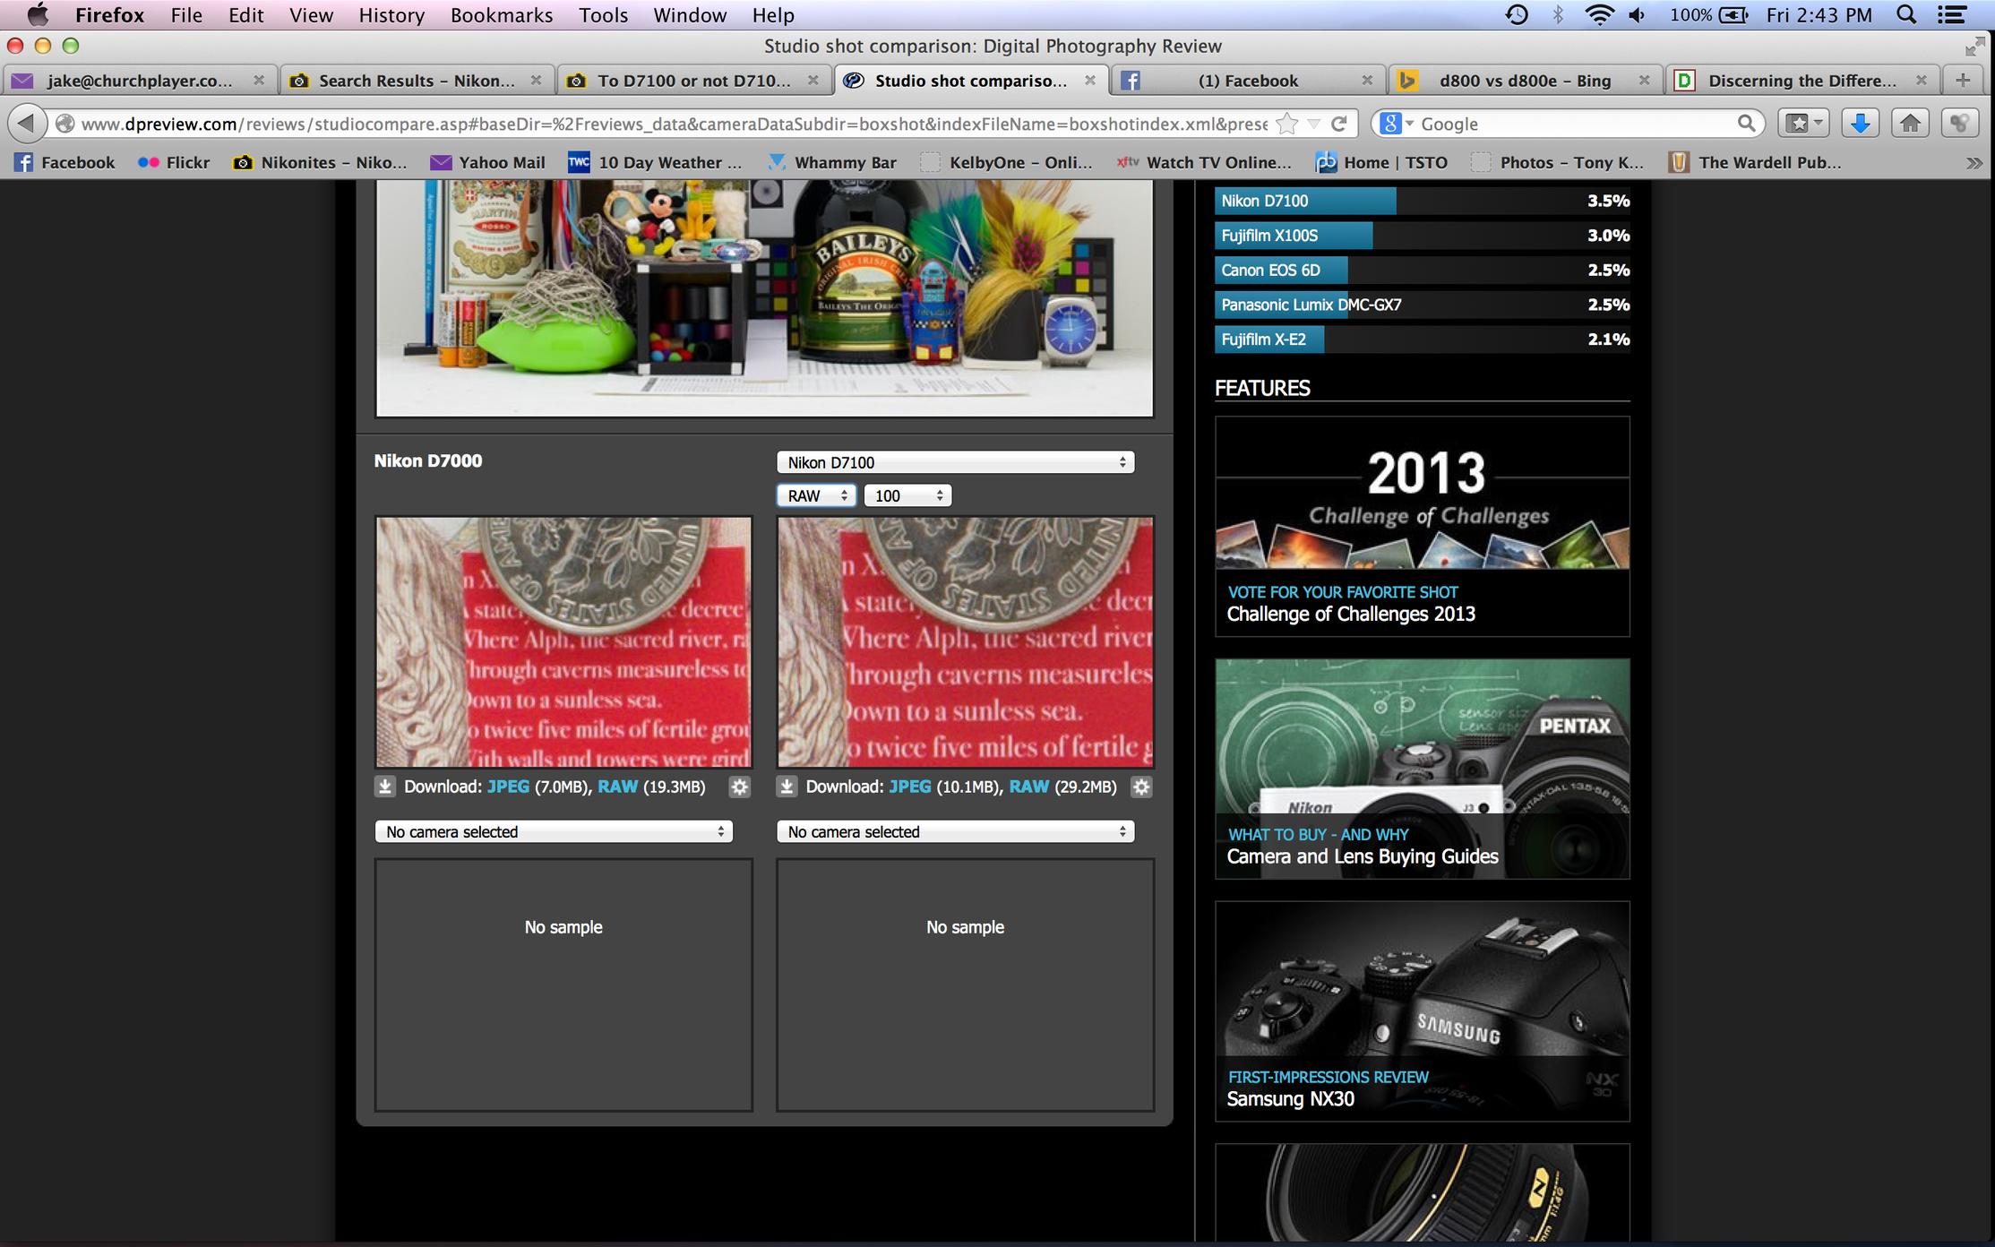Download the 19.3MB RAW file link
The width and height of the screenshot is (1995, 1247).
point(617,787)
